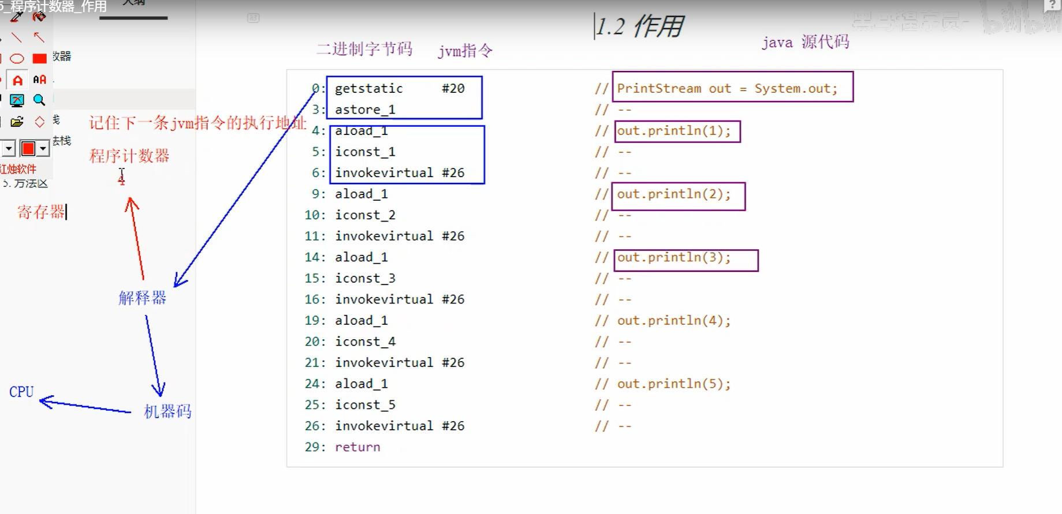Select the magnifier zoom tool
Image resolution: width=1062 pixels, height=514 pixels.
pos(39,100)
